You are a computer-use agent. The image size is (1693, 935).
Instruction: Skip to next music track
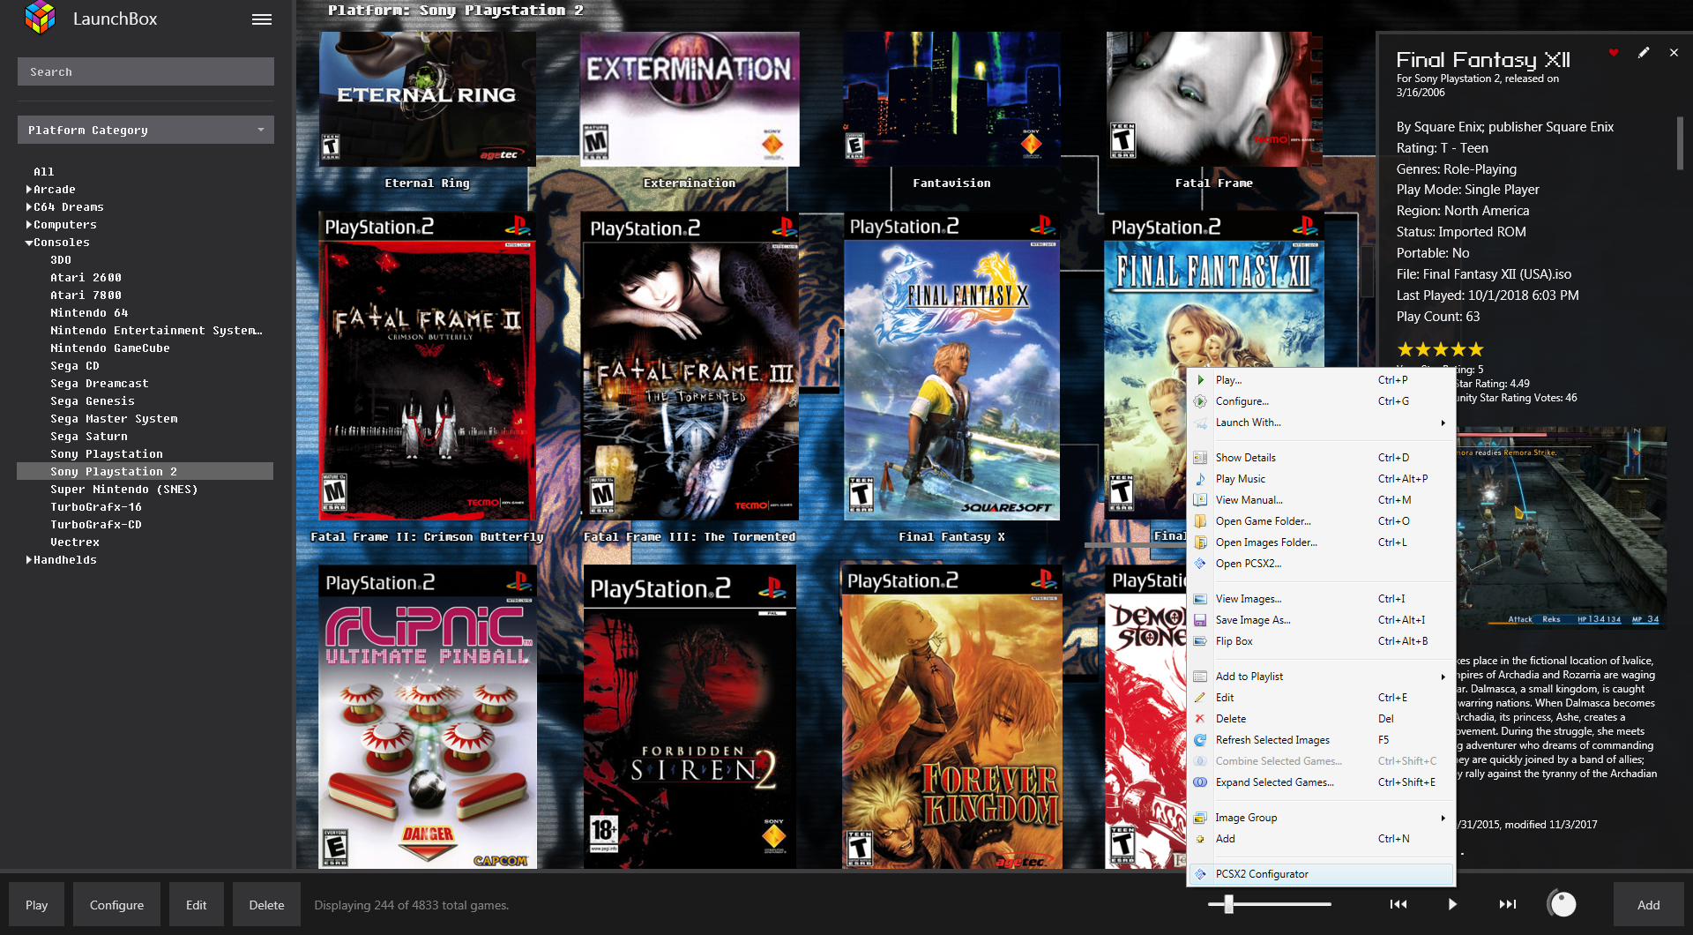tap(1508, 904)
